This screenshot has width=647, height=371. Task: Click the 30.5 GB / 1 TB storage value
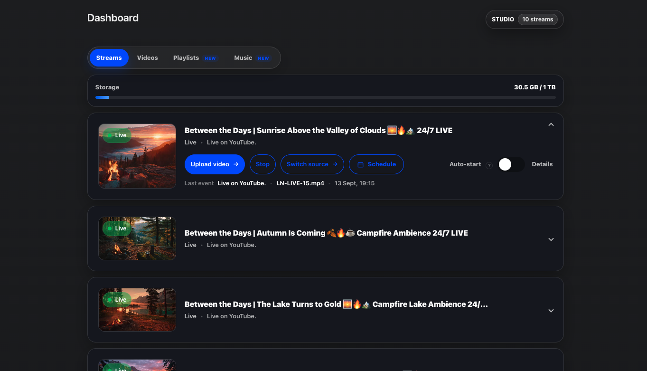coord(534,87)
